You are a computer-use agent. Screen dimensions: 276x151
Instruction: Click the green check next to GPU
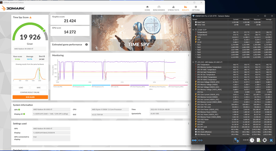click(x=19, y=110)
